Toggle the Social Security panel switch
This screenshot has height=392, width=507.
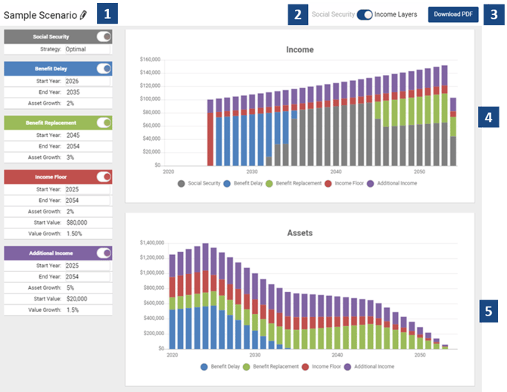click(104, 36)
